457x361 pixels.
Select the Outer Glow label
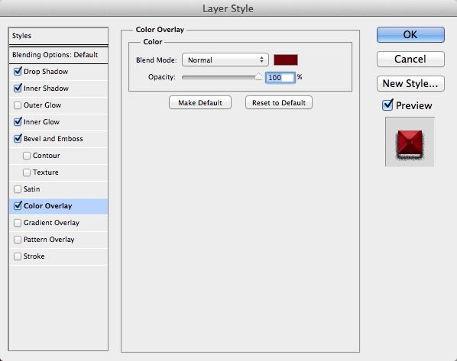pyautogui.click(x=42, y=105)
